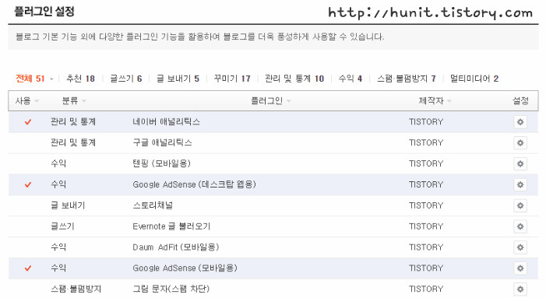Toggle the checkmark for Google AdSense 데스크탑 웹용
The image size is (546, 298).
coord(28,184)
